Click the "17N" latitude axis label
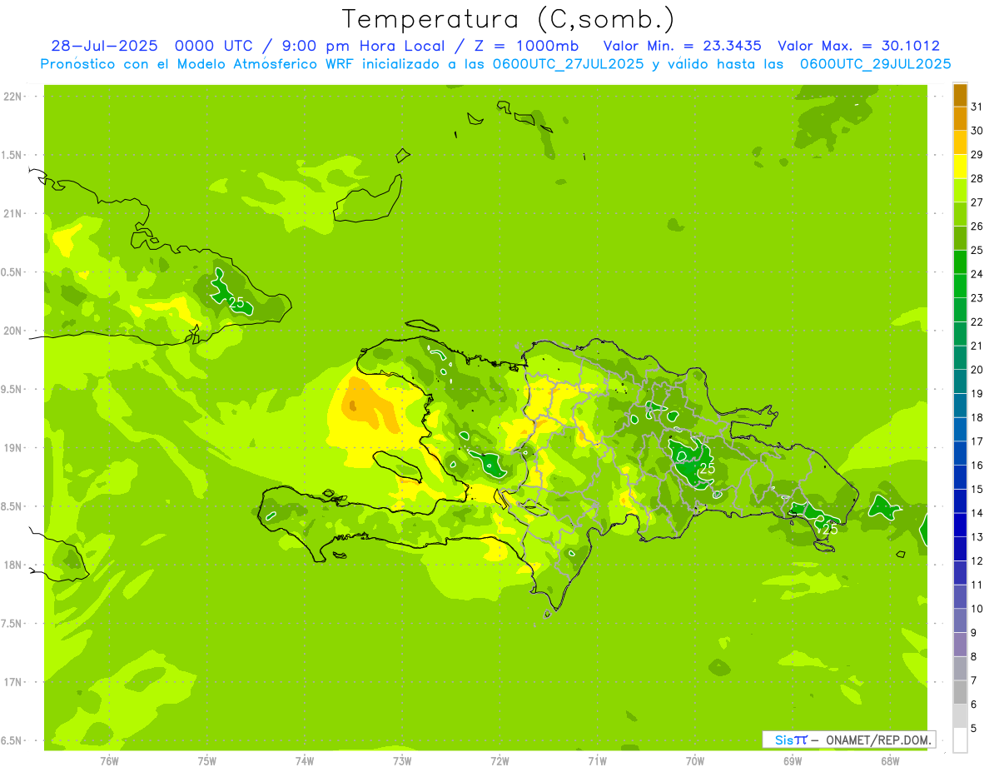The image size is (999, 772). [13, 682]
